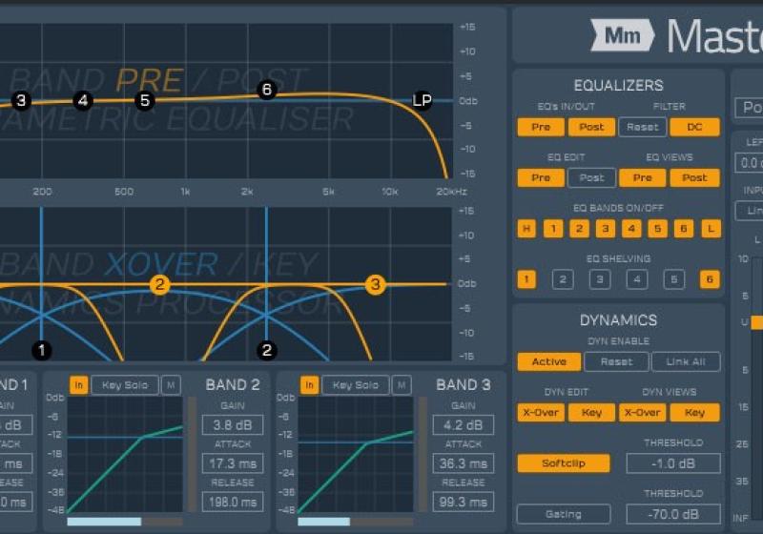Toggle Dynamics Active button
Screen dimensions: 763x534
coord(549,361)
